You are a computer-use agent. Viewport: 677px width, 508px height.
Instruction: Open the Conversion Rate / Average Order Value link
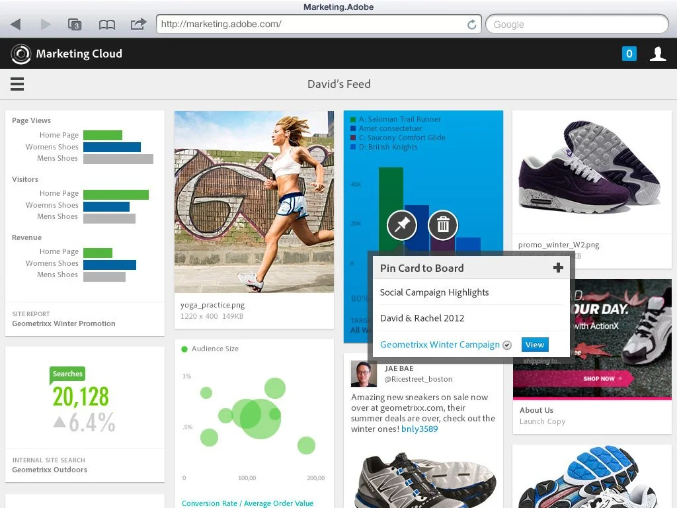(x=247, y=503)
